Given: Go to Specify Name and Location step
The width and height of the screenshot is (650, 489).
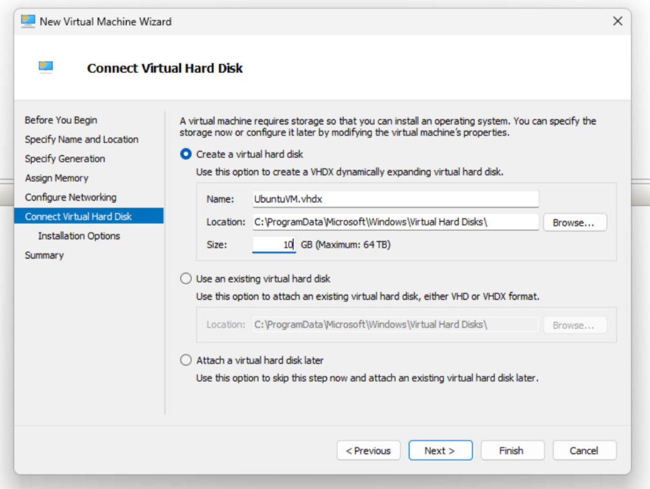Looking at the screenshot, I should [x=81, y=139].
